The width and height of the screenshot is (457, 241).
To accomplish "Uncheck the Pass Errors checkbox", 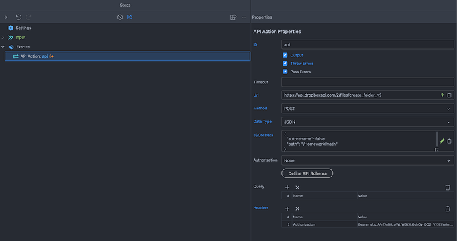I will [285, 72].
